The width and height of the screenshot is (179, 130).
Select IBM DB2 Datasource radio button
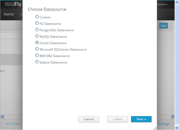[37, 55]
